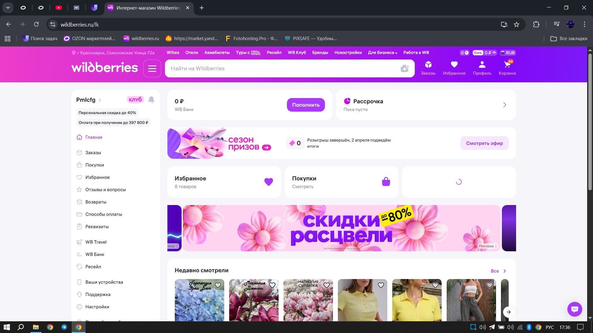
Task: Open hamburger catalog menu button
Action: pos(152,68)
